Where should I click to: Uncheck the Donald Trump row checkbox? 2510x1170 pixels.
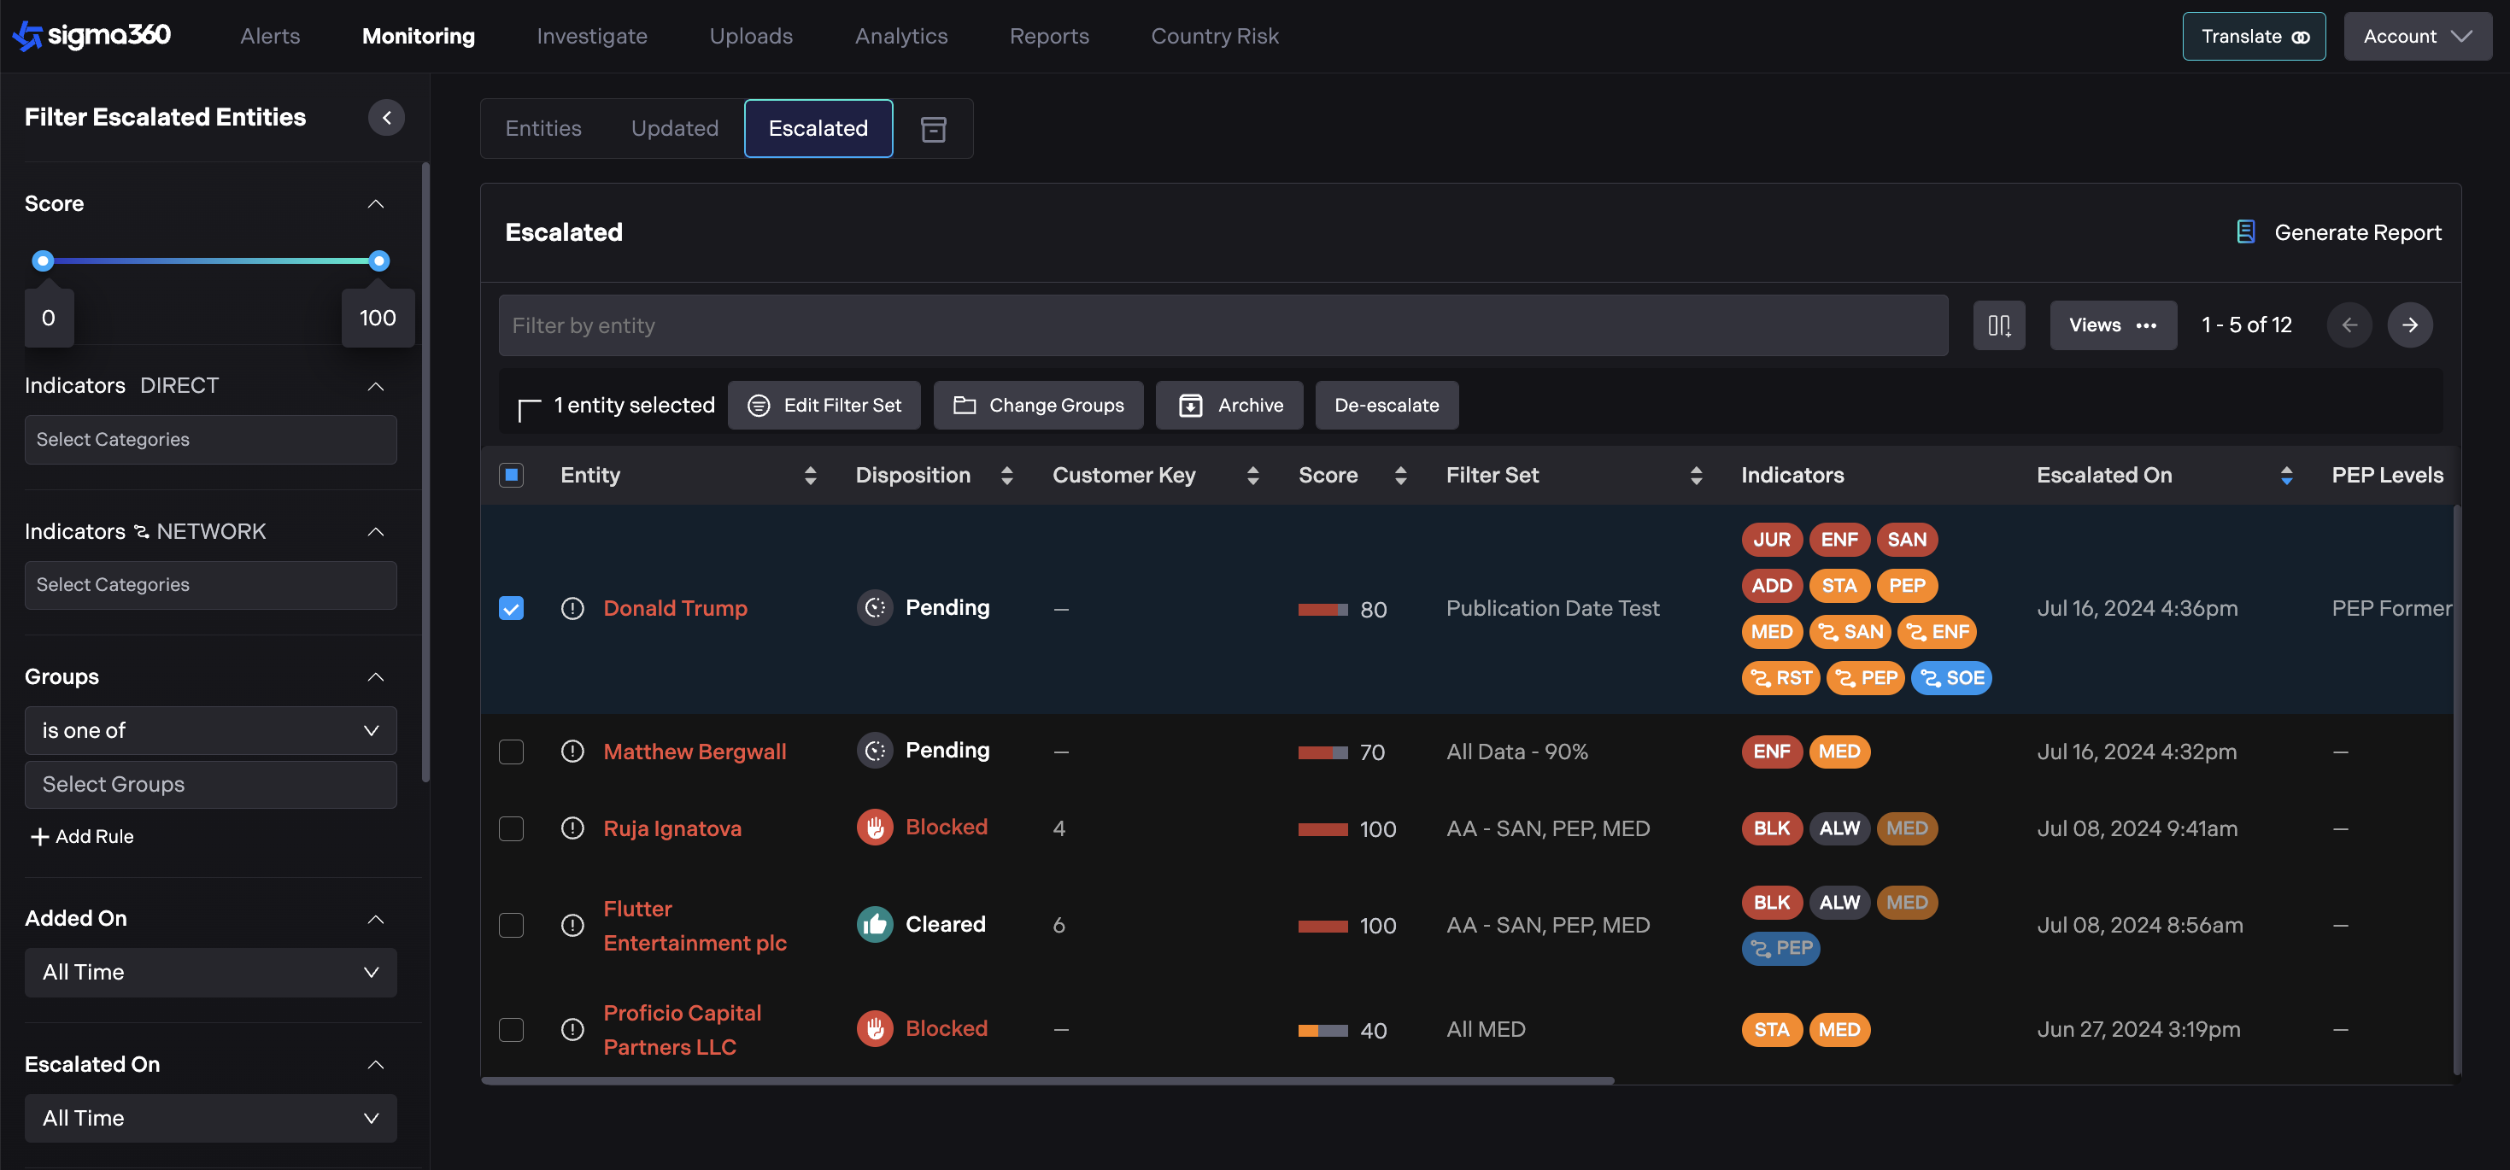(x=511, y=608)
